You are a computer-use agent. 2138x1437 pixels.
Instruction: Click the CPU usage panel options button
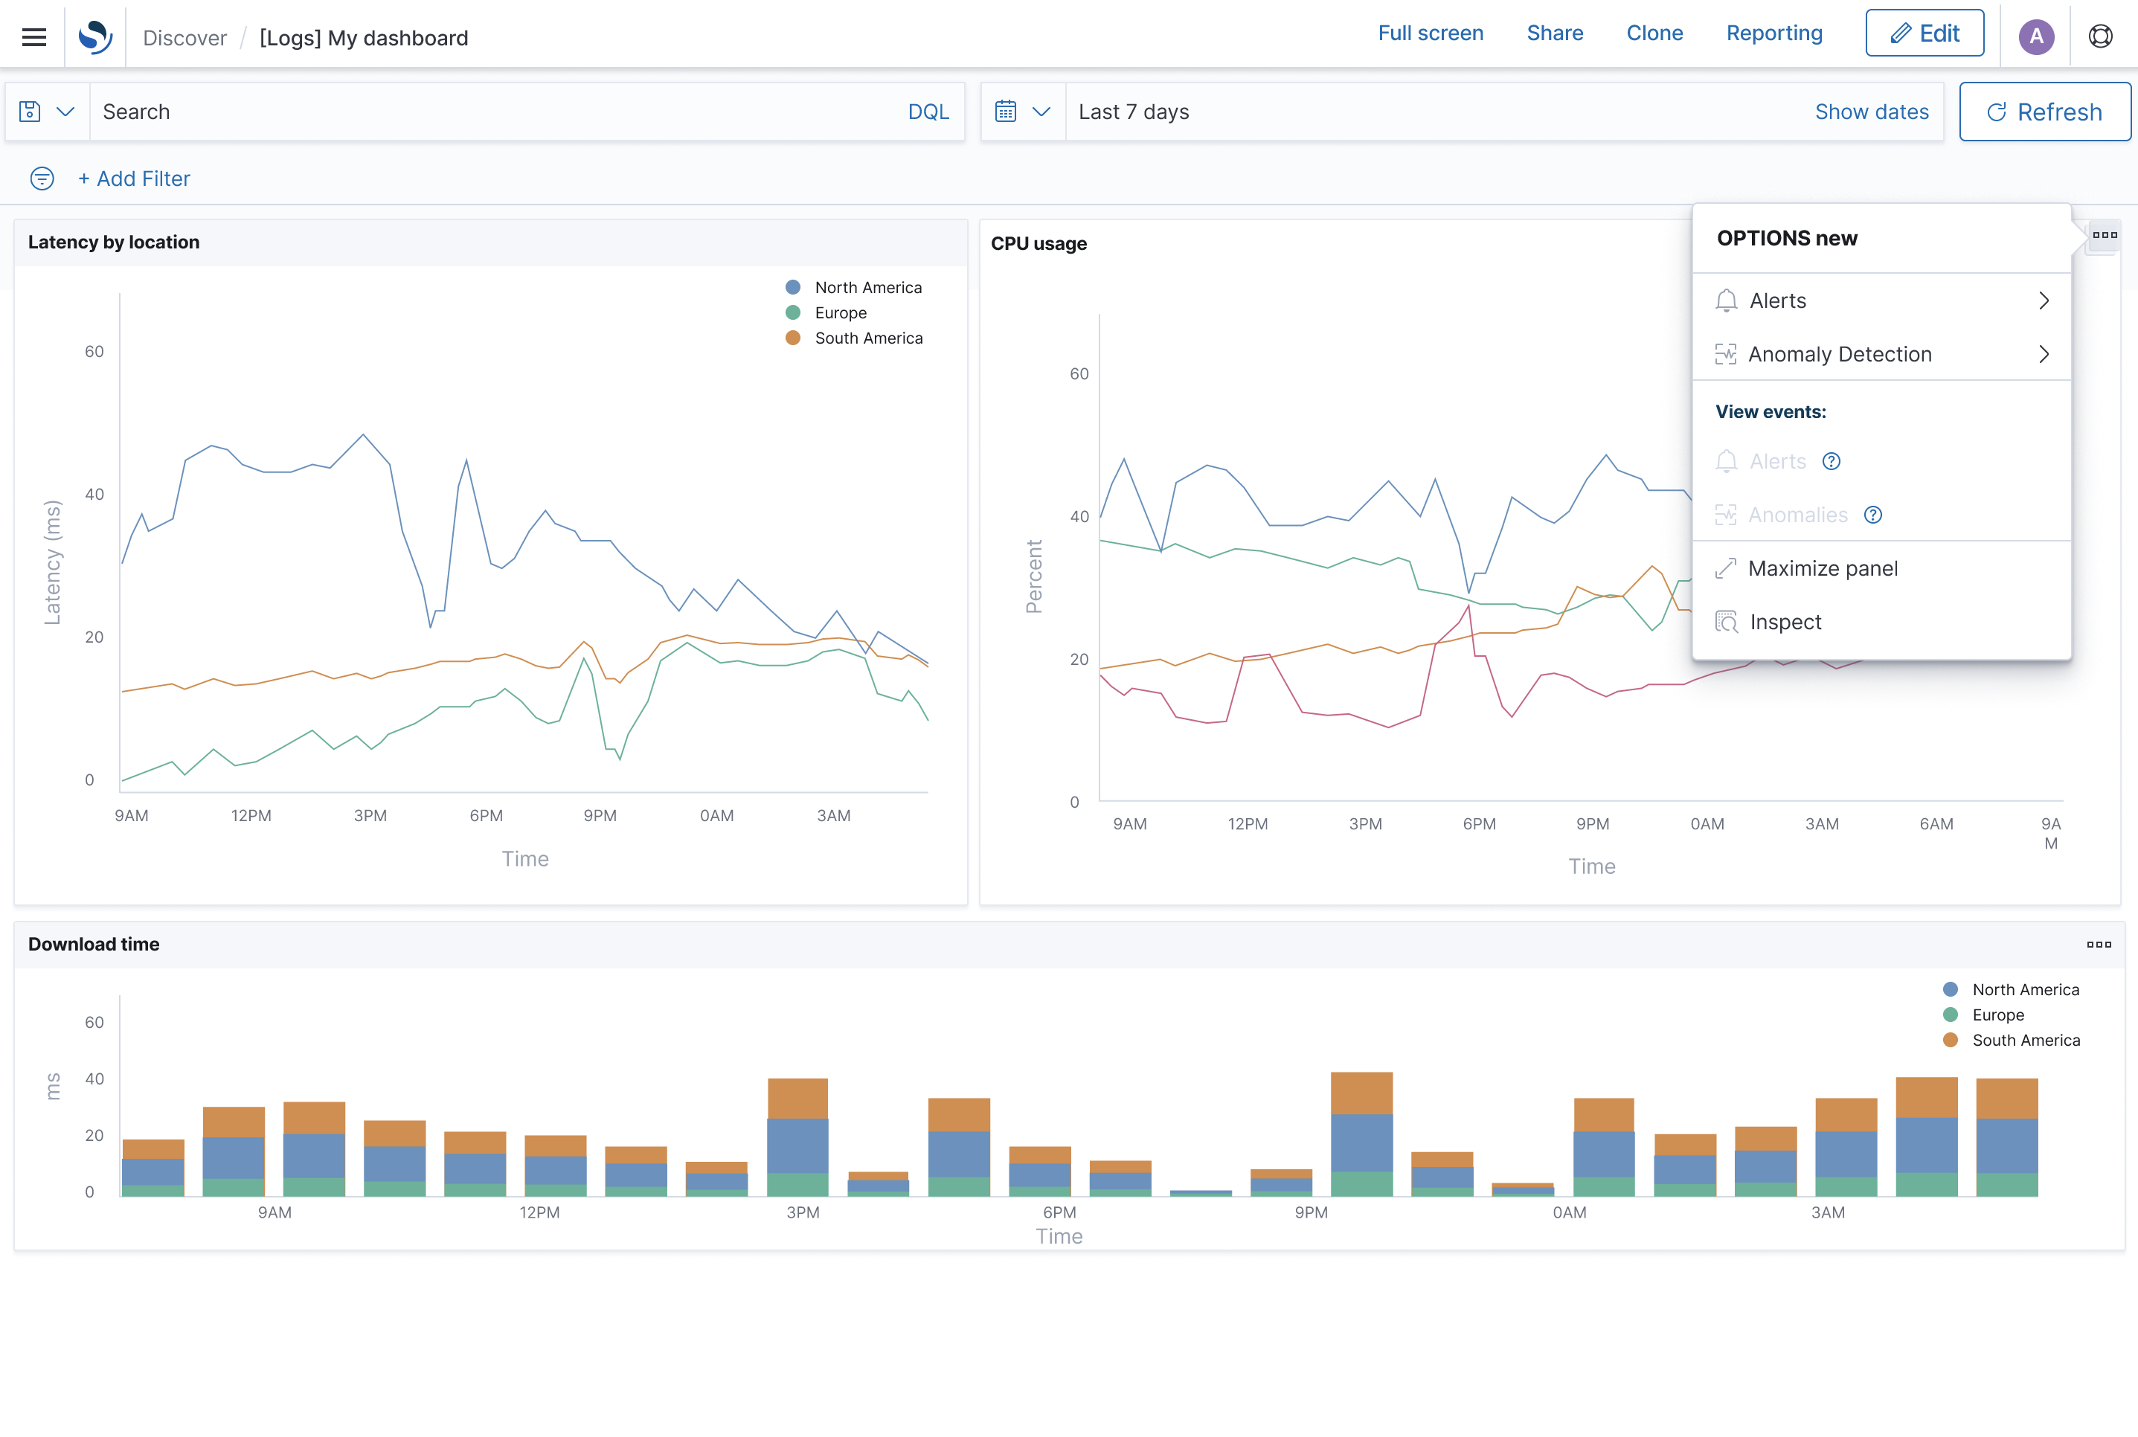(2104, 236)
